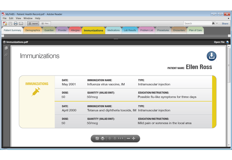
Task: Click the patient name Ellen Ross
Action: click(x=199, y=67)
